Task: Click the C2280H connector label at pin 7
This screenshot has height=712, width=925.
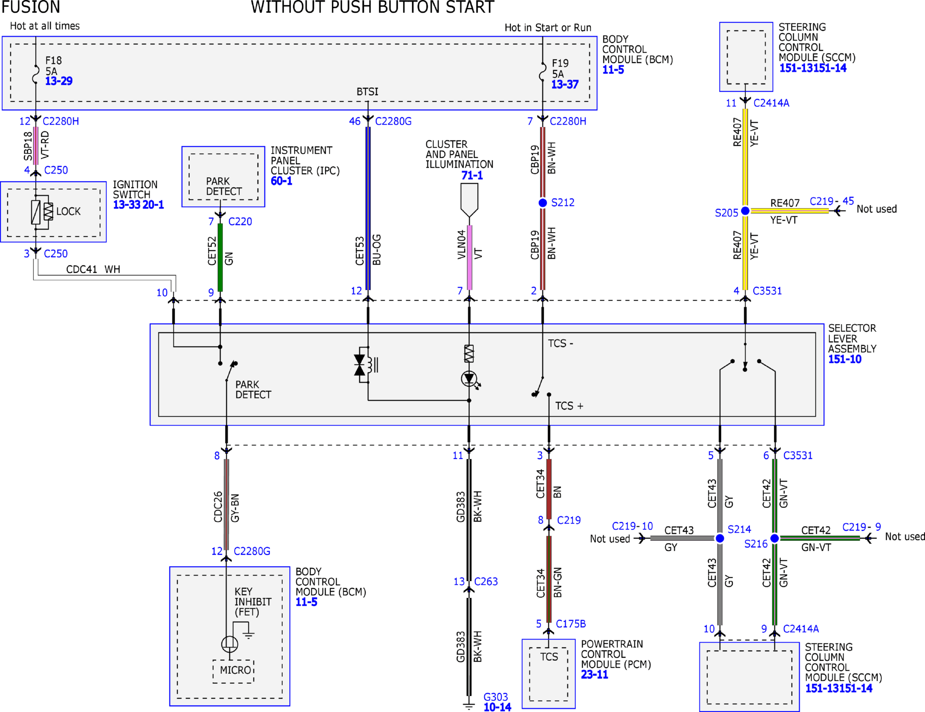Action: (568, 121)
